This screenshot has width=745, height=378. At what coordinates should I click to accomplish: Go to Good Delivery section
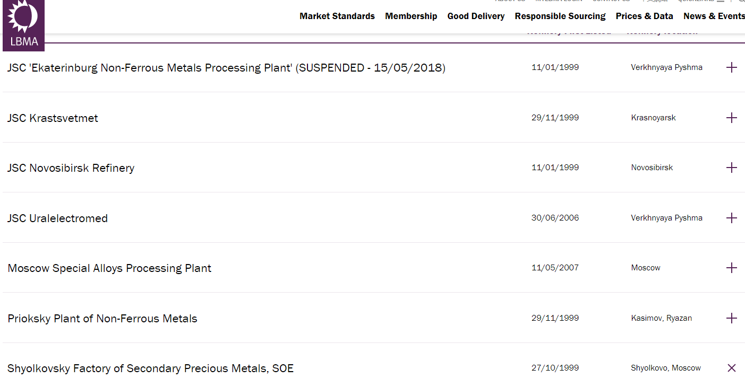476,16
